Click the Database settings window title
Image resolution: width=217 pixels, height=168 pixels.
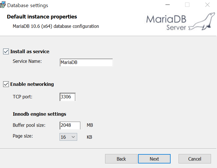click(28, 5)
